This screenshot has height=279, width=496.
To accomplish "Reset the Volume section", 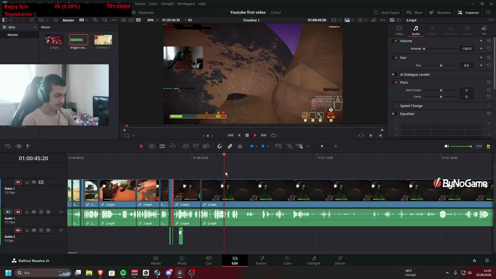I will coord(489,41).
